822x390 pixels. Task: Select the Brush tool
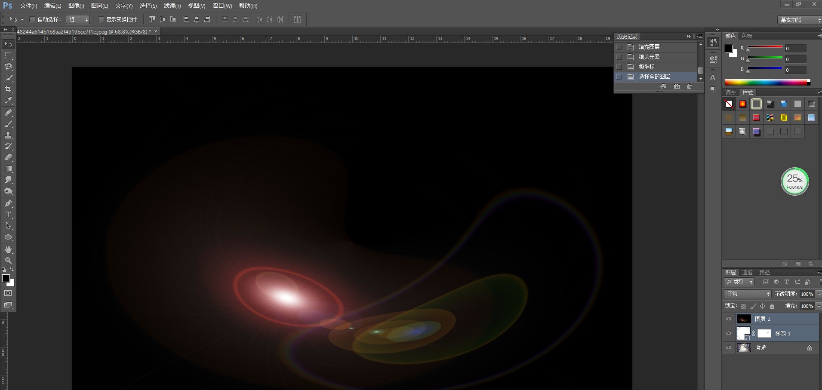click(x=8, y=124)
